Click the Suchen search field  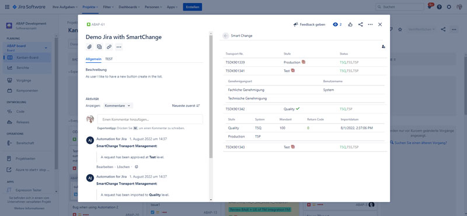400,7
